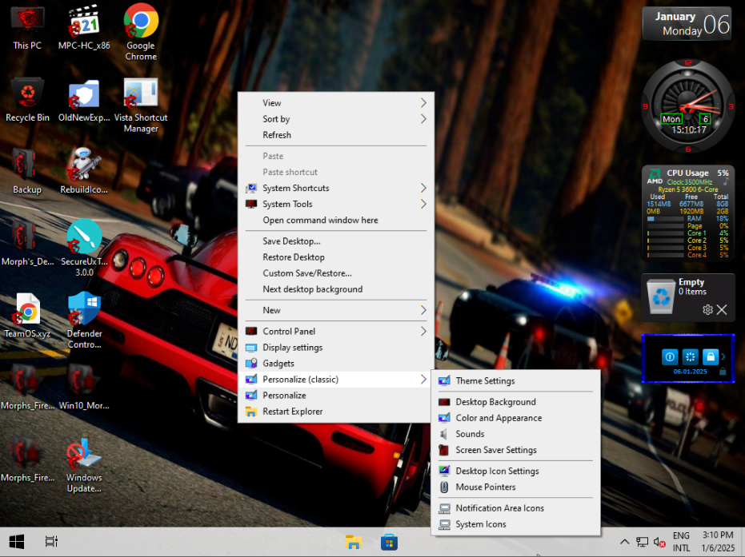The image size is (745, 557).
Task: Select the RebuildIco... robot icon
Action: coord(84,172)
